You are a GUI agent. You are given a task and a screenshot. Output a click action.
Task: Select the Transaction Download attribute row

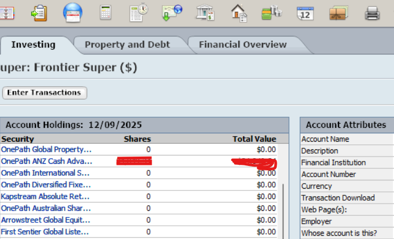347,198
